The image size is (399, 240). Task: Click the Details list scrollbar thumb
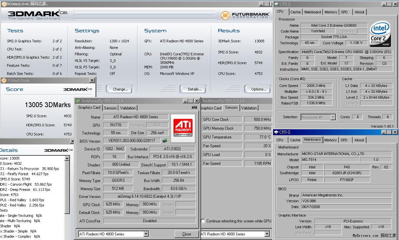pos(67,188)
